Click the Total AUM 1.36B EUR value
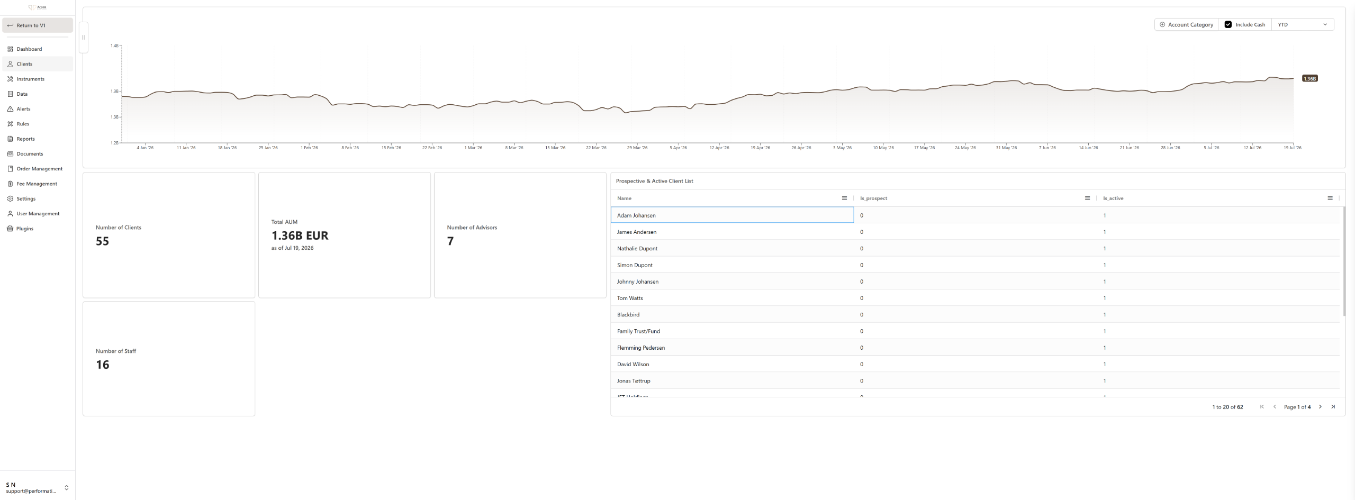1355x500 pixels. [300, 235]
